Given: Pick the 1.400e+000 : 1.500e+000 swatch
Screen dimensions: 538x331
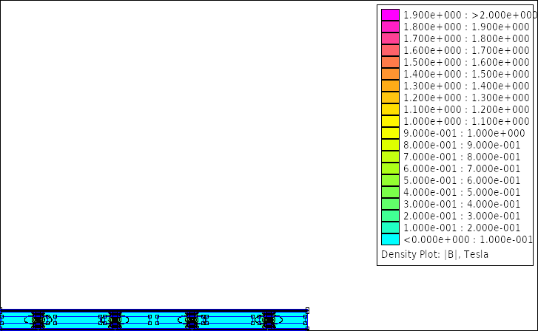Looking at the screenshot, I should point(390,74).
